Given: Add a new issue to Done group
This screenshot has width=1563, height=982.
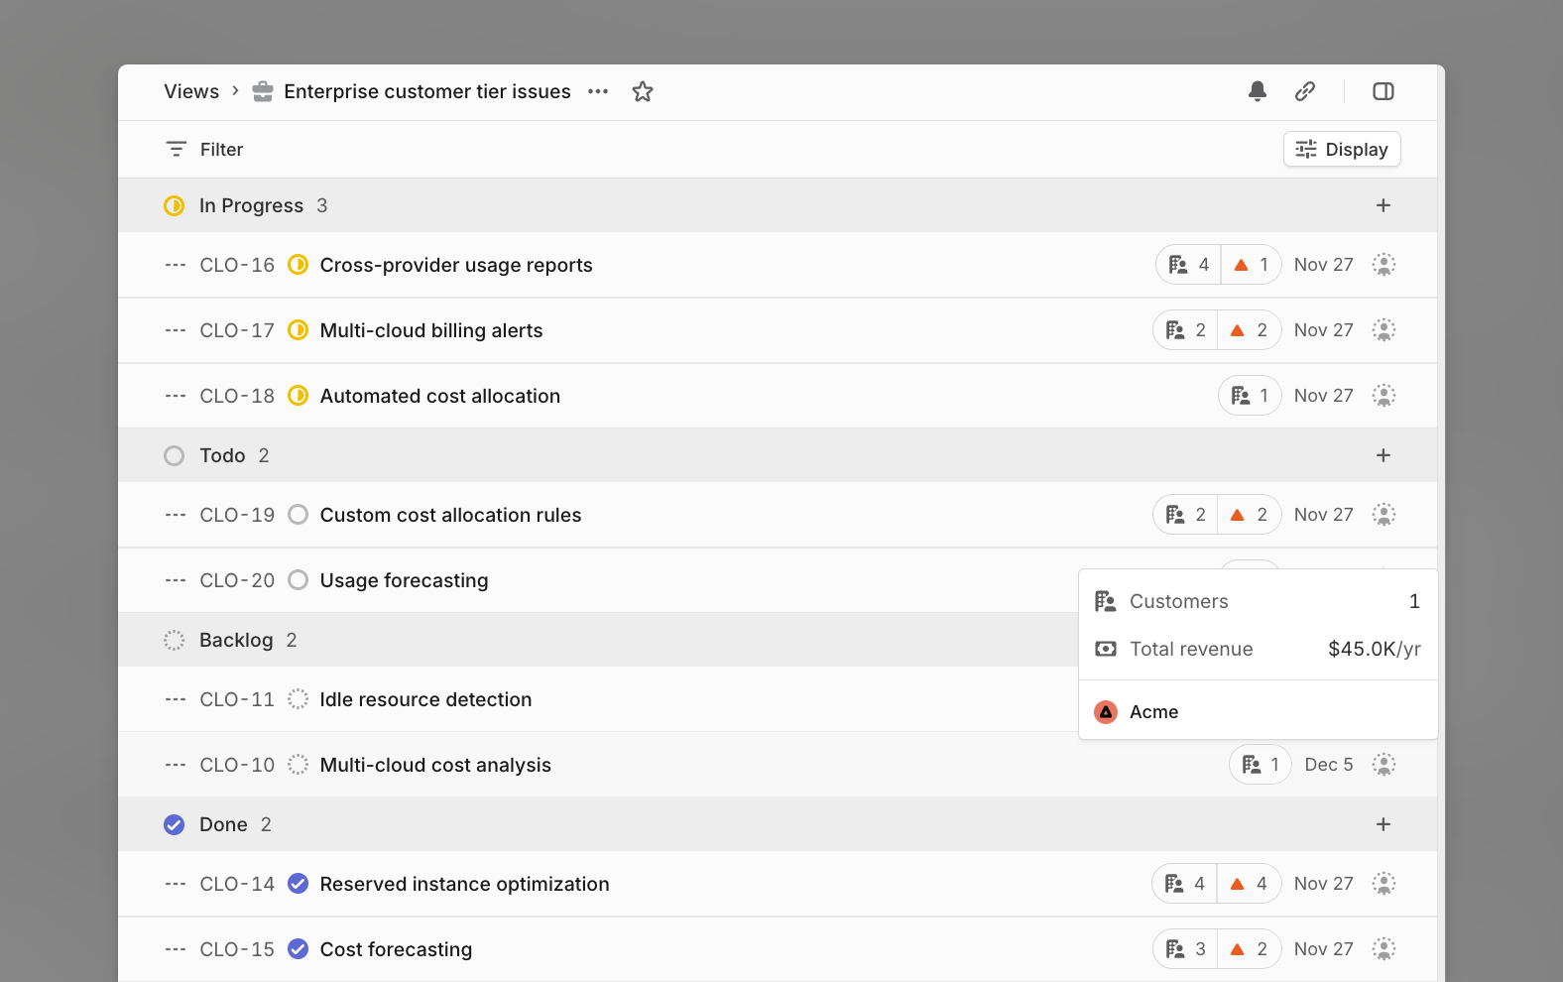Looking at the screenshot, I should 1383,824.
